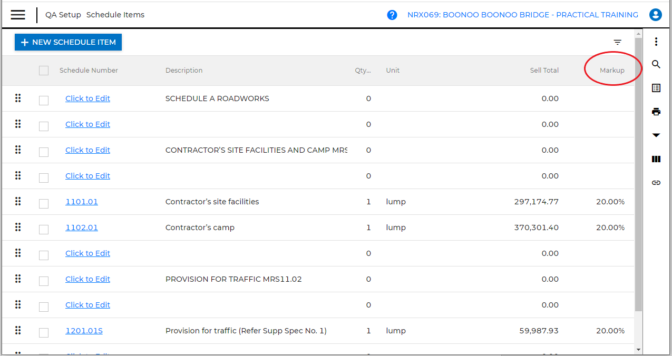The image size is (672, 356).
Task: Expand the dropdown arrow in the sidebar
Action: (x=656, y=135)
